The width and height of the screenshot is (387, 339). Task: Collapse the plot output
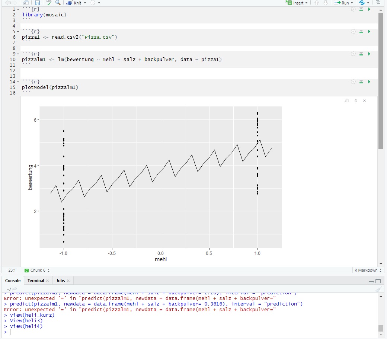pyautogui.click(x=356, y=100)
